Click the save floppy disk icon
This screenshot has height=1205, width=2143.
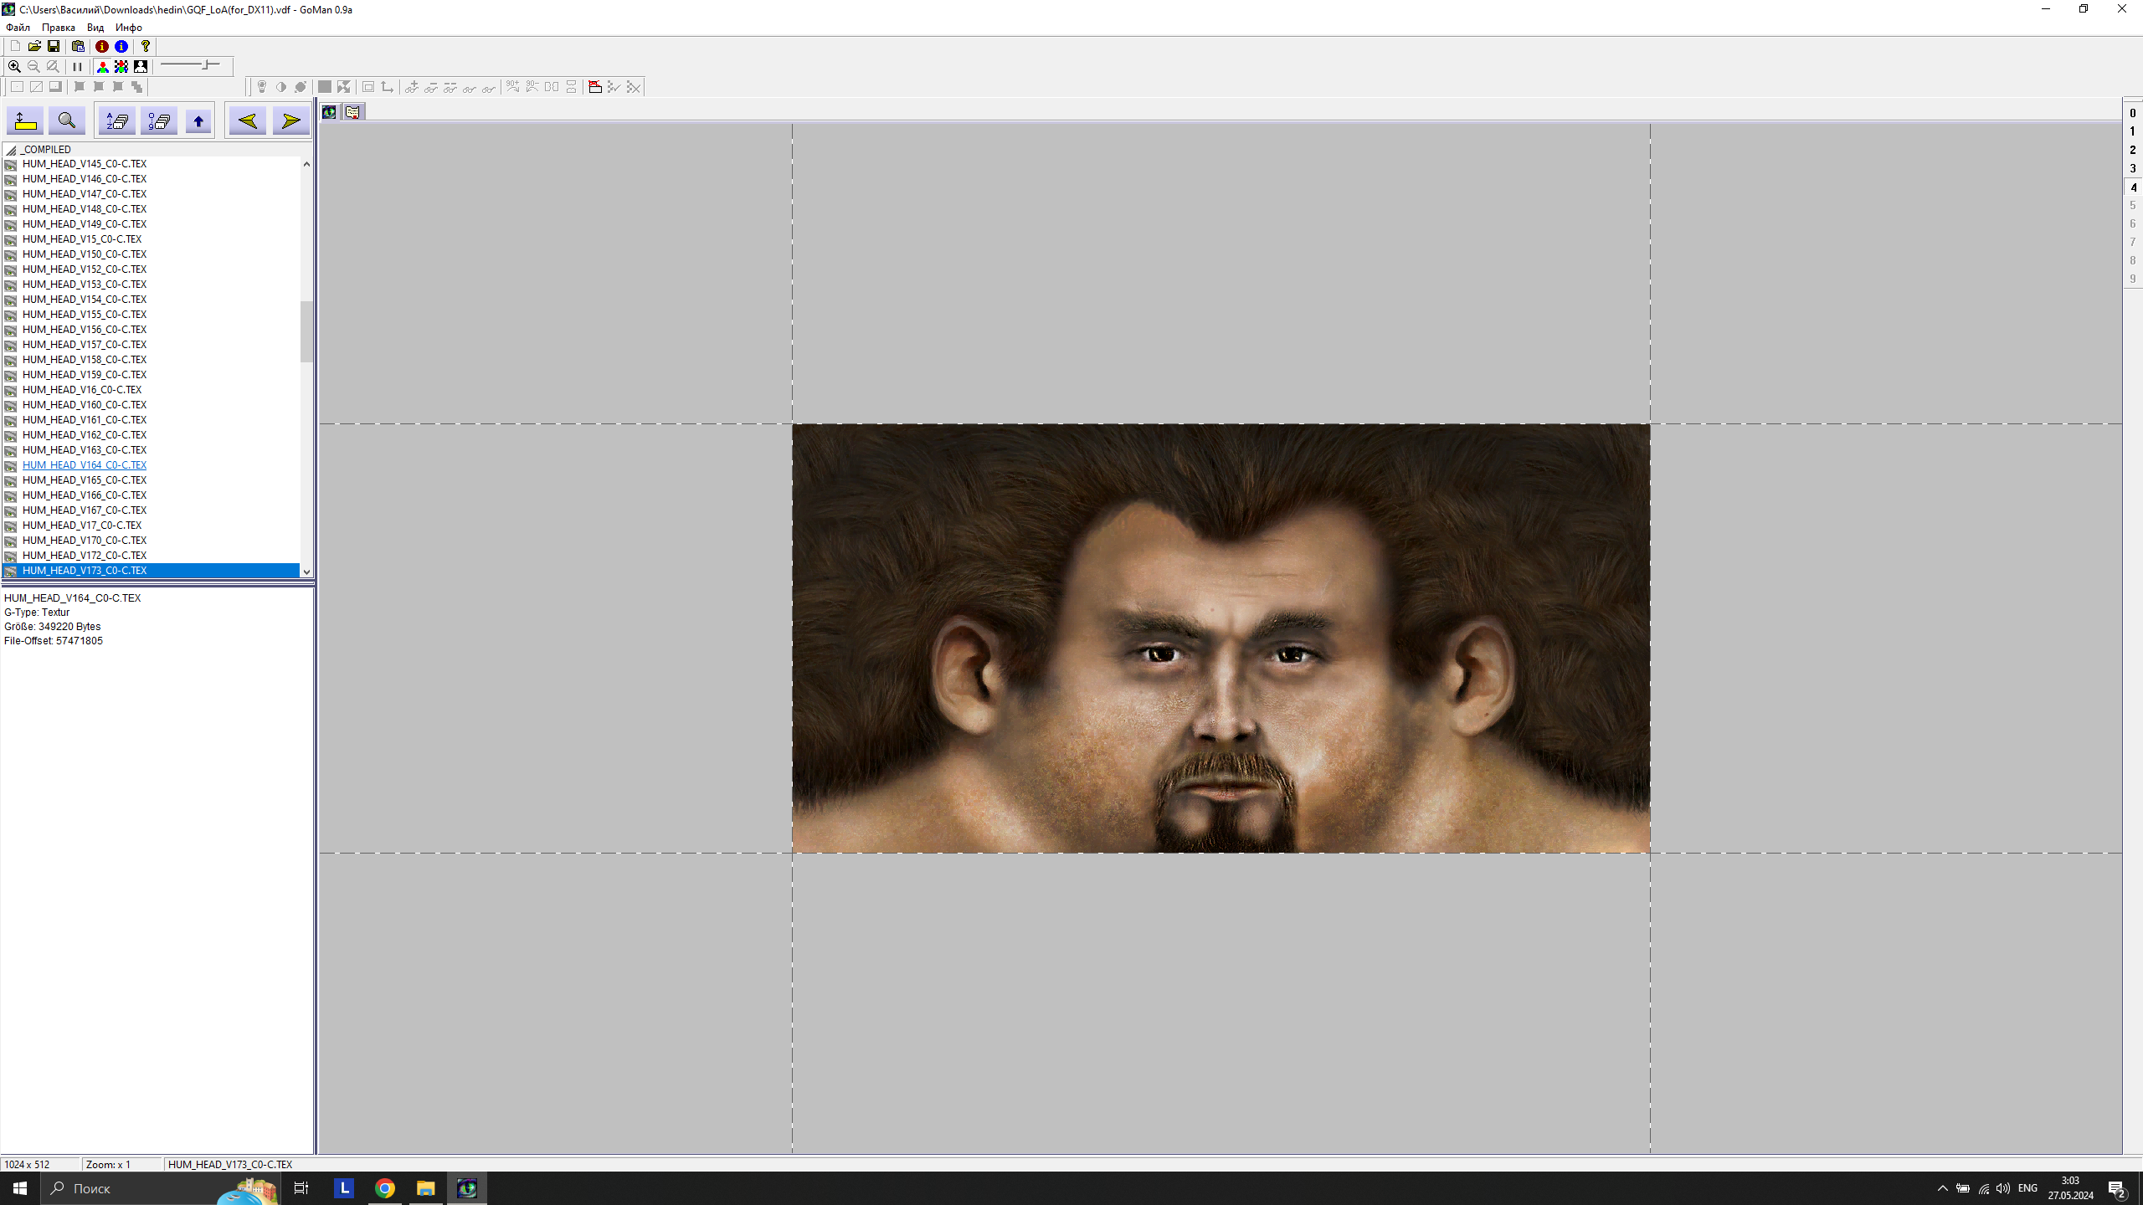click(54, 46)
